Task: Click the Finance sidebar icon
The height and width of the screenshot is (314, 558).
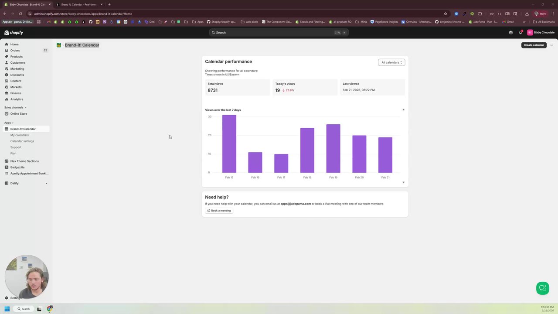Action: [7, 93]
